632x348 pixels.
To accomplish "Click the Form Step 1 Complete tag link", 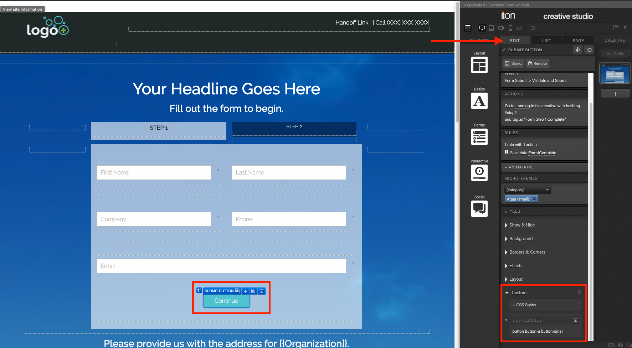I will tap(545, 119).
